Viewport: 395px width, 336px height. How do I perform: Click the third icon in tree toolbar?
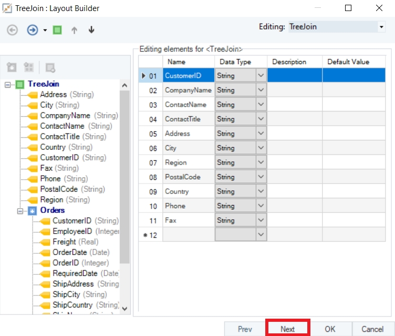click(50, 67)
